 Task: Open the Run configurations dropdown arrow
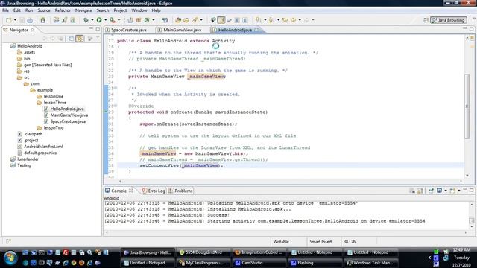105,20
